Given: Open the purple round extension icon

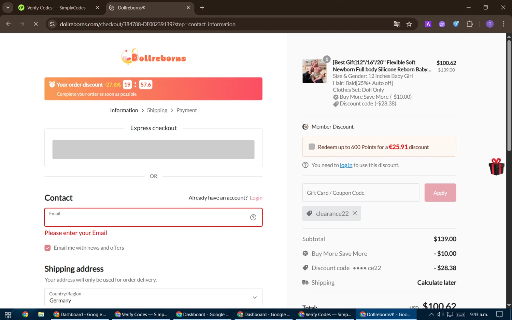Looking at the screenshot, I should 442,24.
